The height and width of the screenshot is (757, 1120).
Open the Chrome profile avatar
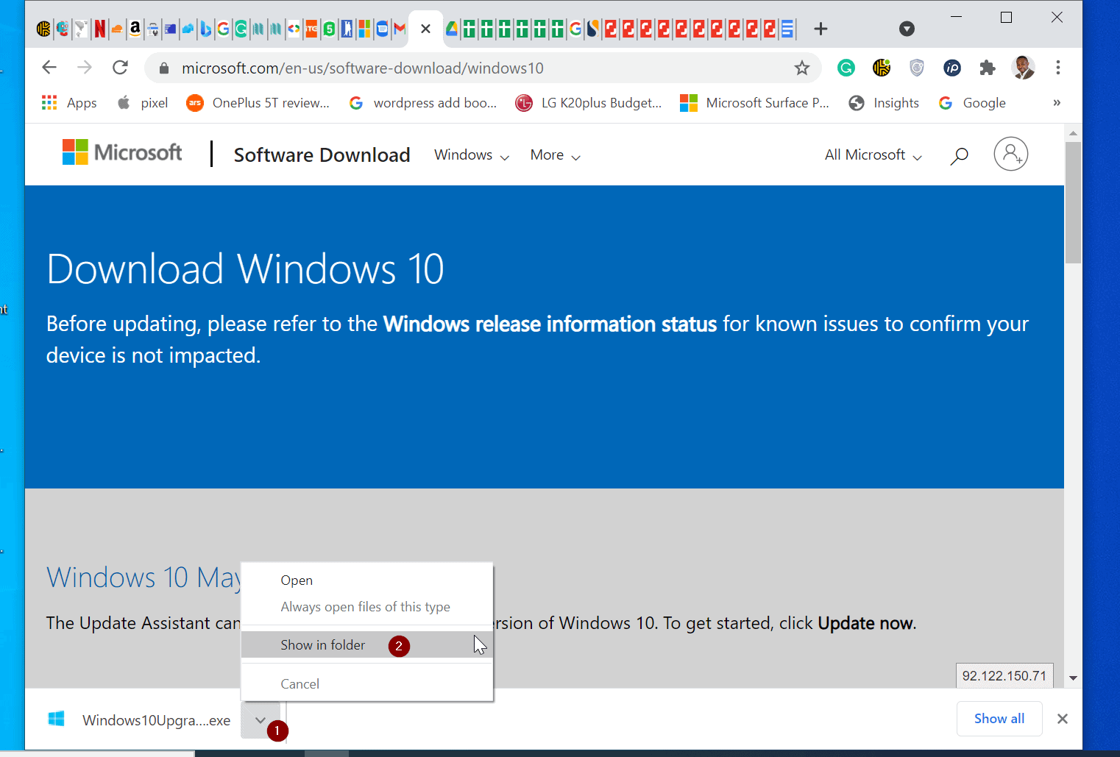pyautogui.click(x=1023, y=68)
